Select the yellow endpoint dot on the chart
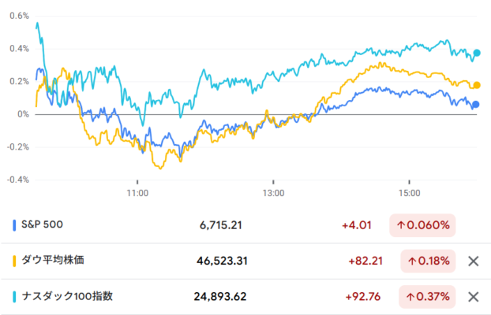491x315 pixels. click(x=477, y=85)
